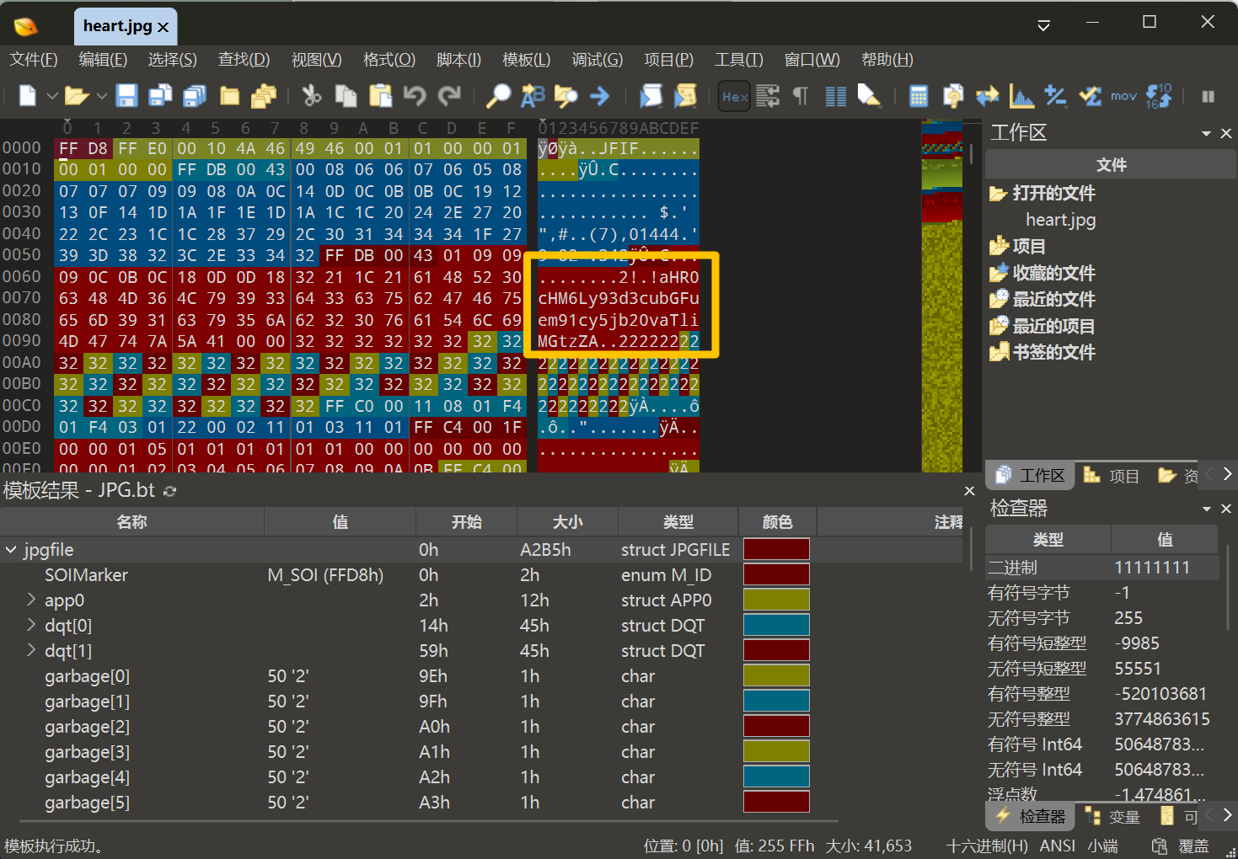Toggle the Hex edit mode button
1238x859 pixels.
coord(735,96)
